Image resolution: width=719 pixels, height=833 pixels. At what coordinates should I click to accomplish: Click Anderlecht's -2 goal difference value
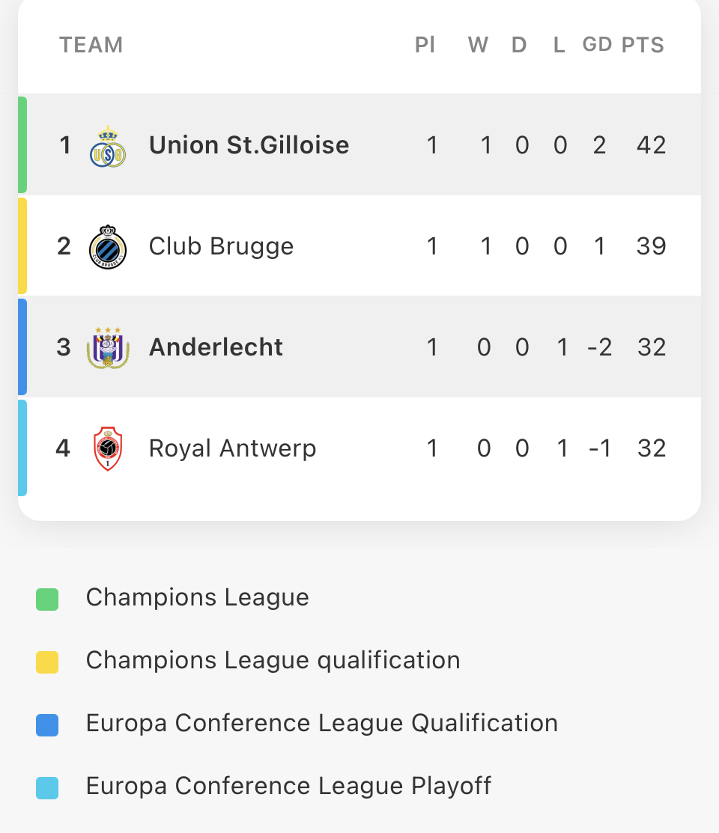600,347
